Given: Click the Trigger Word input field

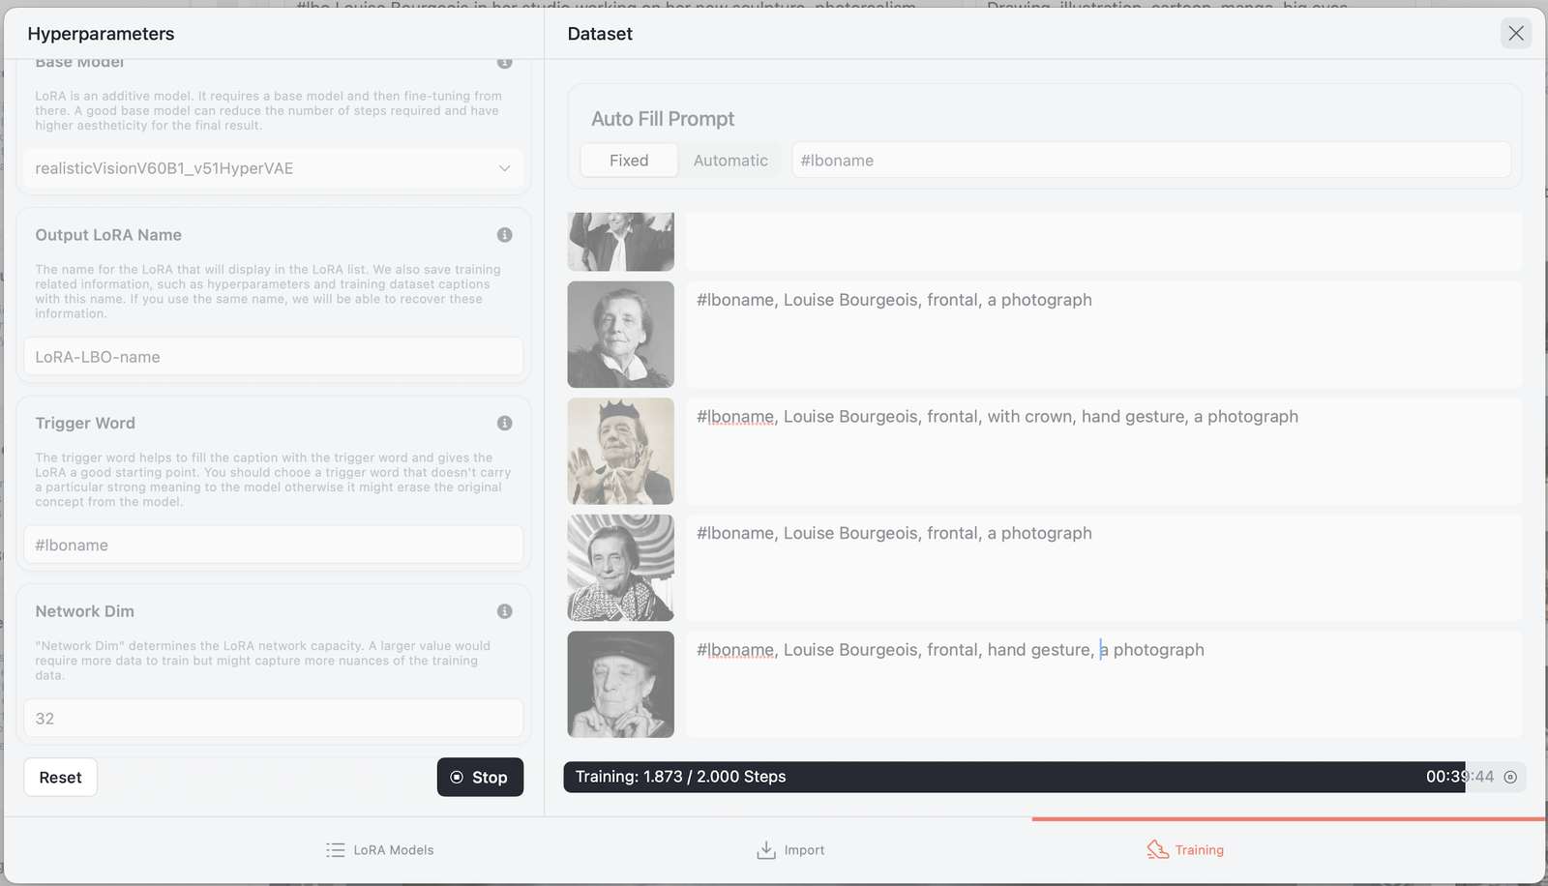Looking at the screenshot, I should coord(273,546).
